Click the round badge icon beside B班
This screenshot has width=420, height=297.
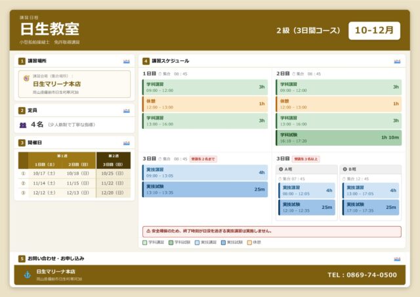[x=345, y=170]
